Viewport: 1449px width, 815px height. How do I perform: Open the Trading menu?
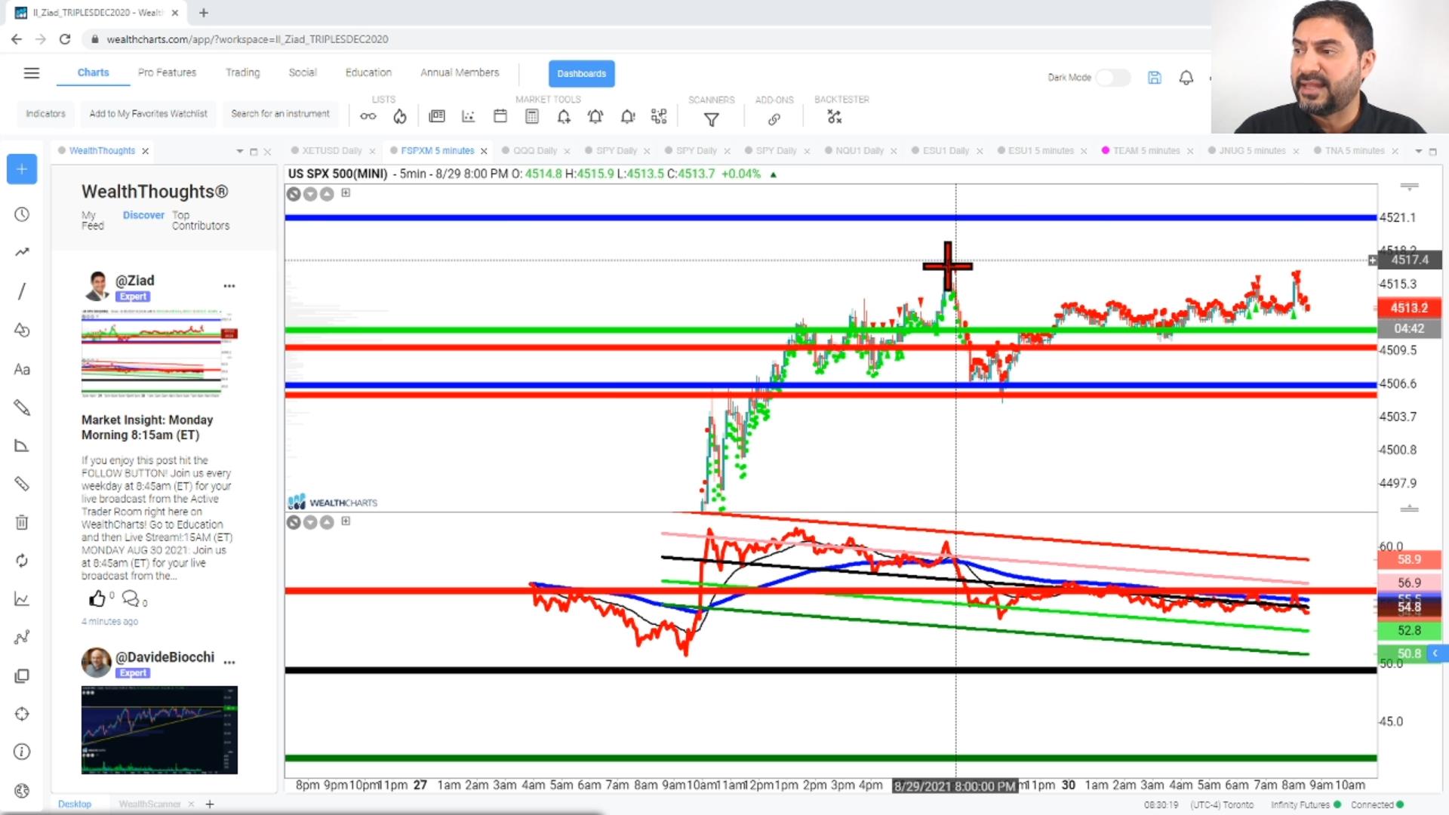tap(242, 72)
